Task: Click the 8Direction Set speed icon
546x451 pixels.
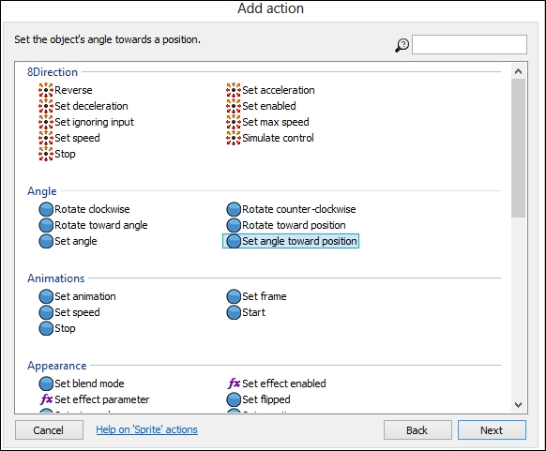Action: click(46, 138)
